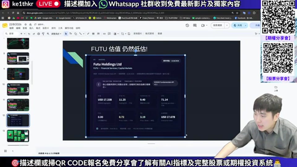This screenshot has width=297, height=167.
Task: Click the Google Slides home logo
Action: point(5,26)
